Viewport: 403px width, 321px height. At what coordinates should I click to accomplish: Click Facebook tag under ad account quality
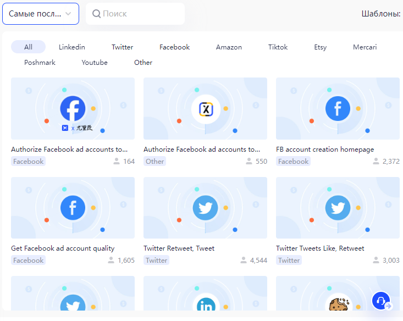[x=28, y=261]
